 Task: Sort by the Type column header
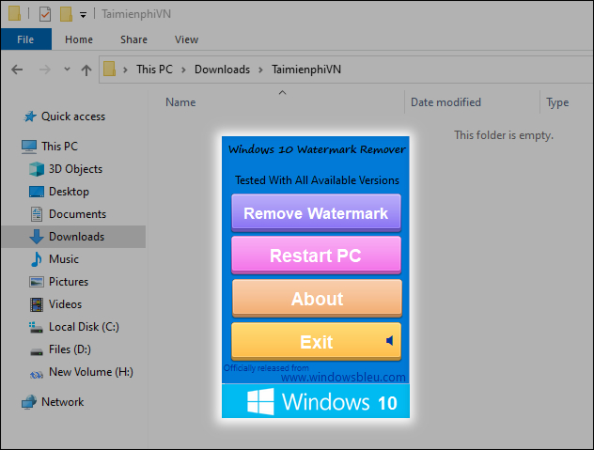557,102
